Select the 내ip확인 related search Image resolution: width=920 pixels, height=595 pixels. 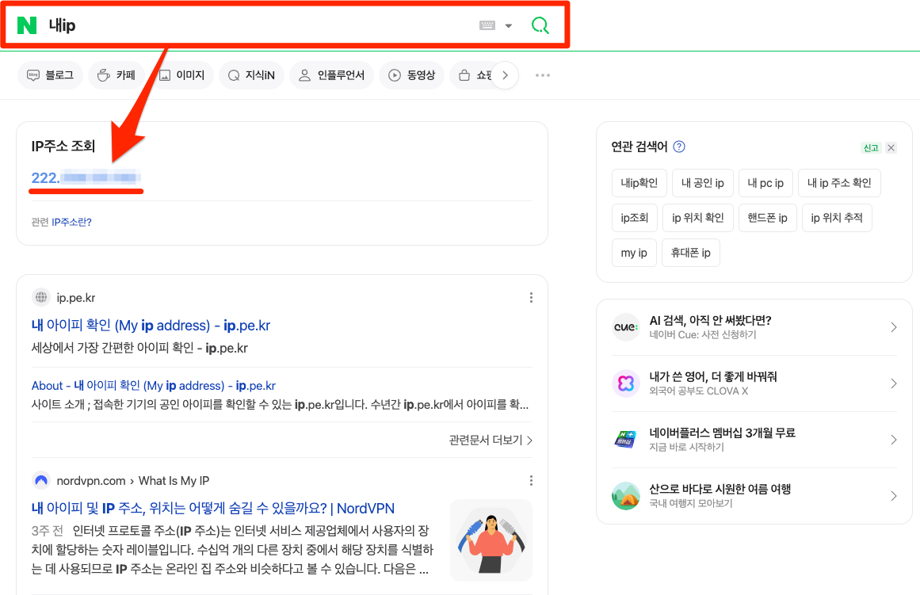tap(639, 183)
